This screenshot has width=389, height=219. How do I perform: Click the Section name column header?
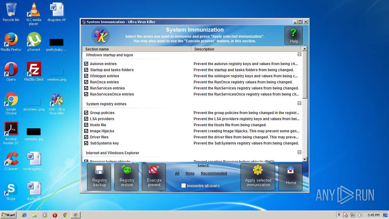137,49
